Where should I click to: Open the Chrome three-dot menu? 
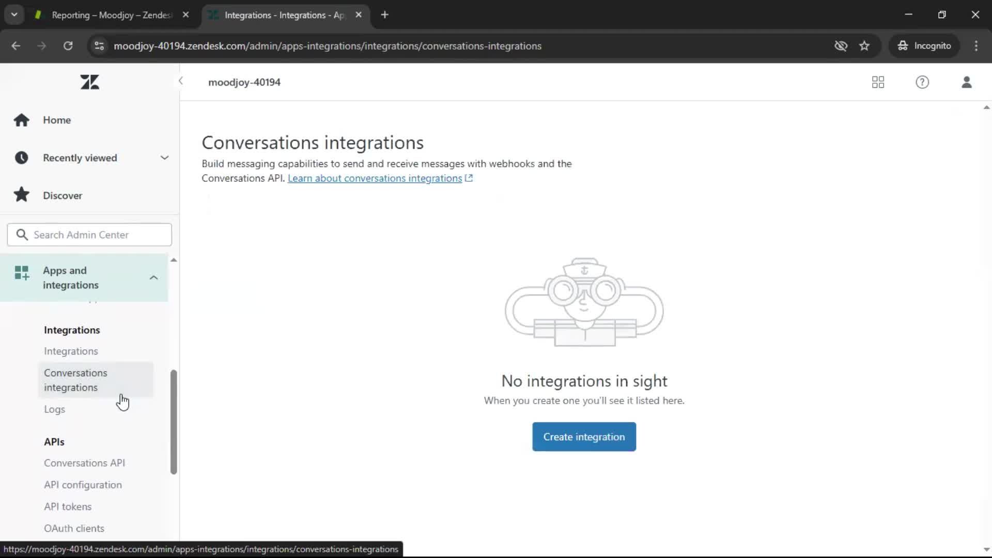click(x=976, y=46)
